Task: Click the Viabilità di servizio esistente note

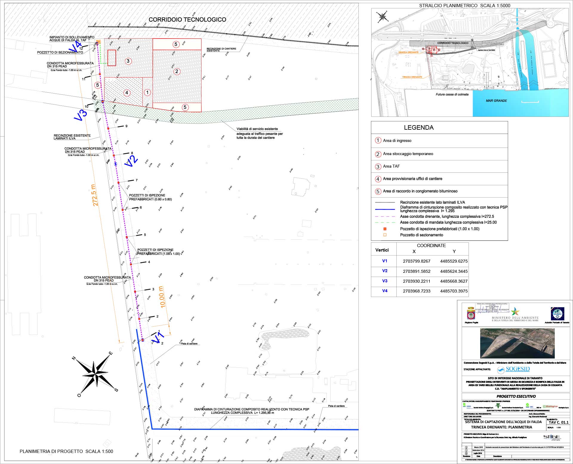Action: coord(260,133)
